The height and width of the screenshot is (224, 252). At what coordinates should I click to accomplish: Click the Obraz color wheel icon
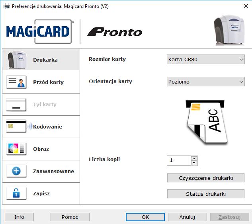pyautogui.click(x=16, y=149)
